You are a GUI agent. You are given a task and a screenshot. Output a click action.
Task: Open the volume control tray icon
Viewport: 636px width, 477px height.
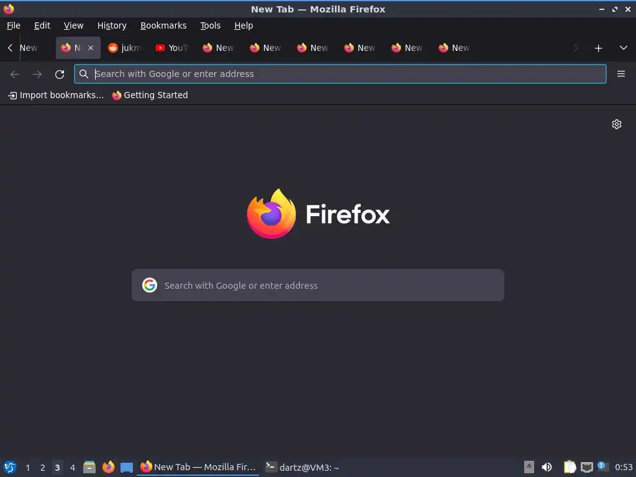(x=547, y=467)
